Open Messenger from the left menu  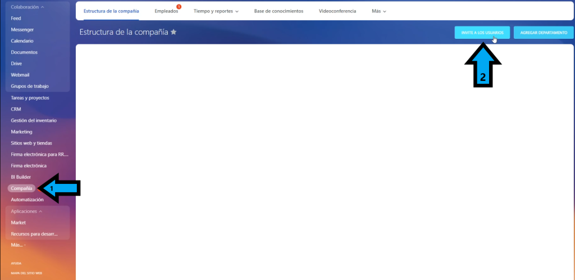22,29
